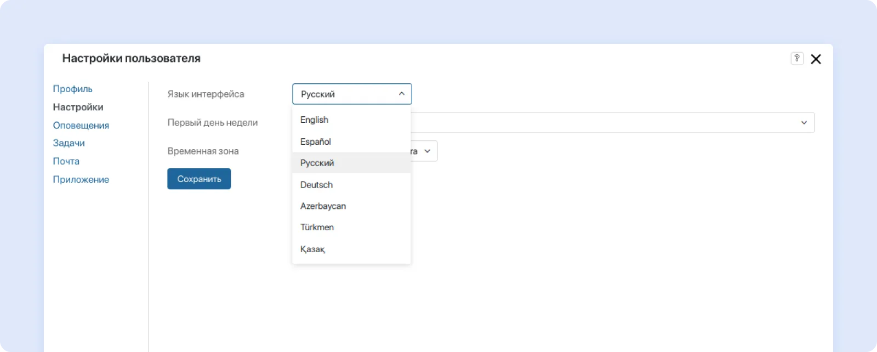
Task: Choose Español as interface language
Action: point(316,141)
